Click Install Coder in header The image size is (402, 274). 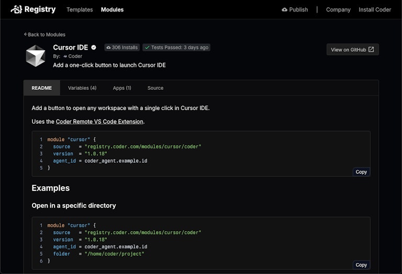tap(375, 10)
